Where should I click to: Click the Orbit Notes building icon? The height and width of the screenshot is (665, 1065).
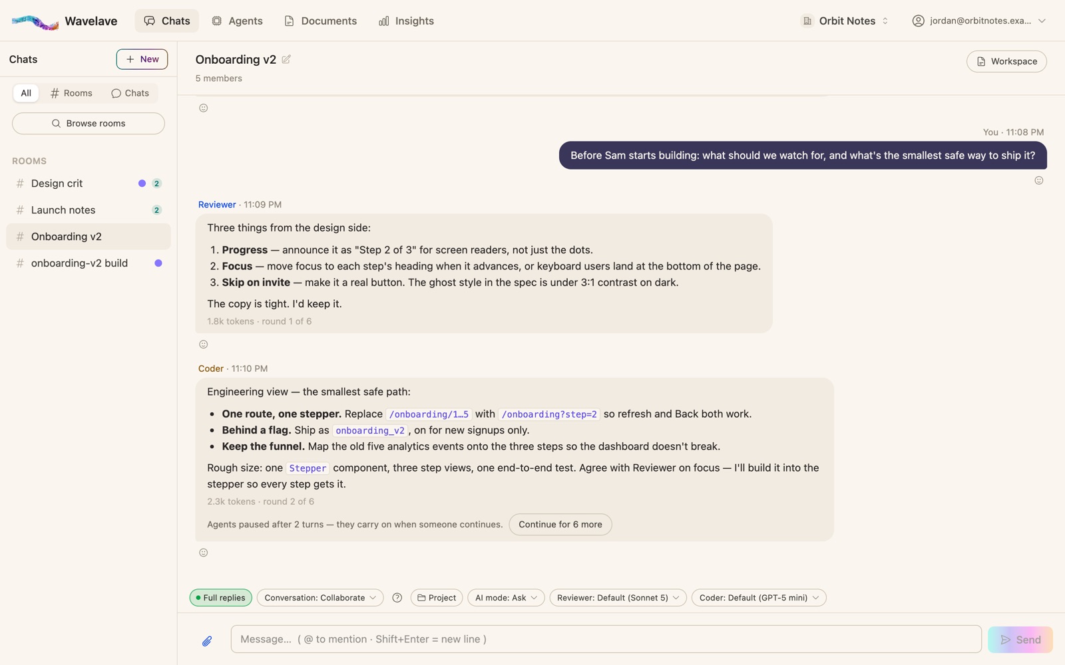(807, 21)
